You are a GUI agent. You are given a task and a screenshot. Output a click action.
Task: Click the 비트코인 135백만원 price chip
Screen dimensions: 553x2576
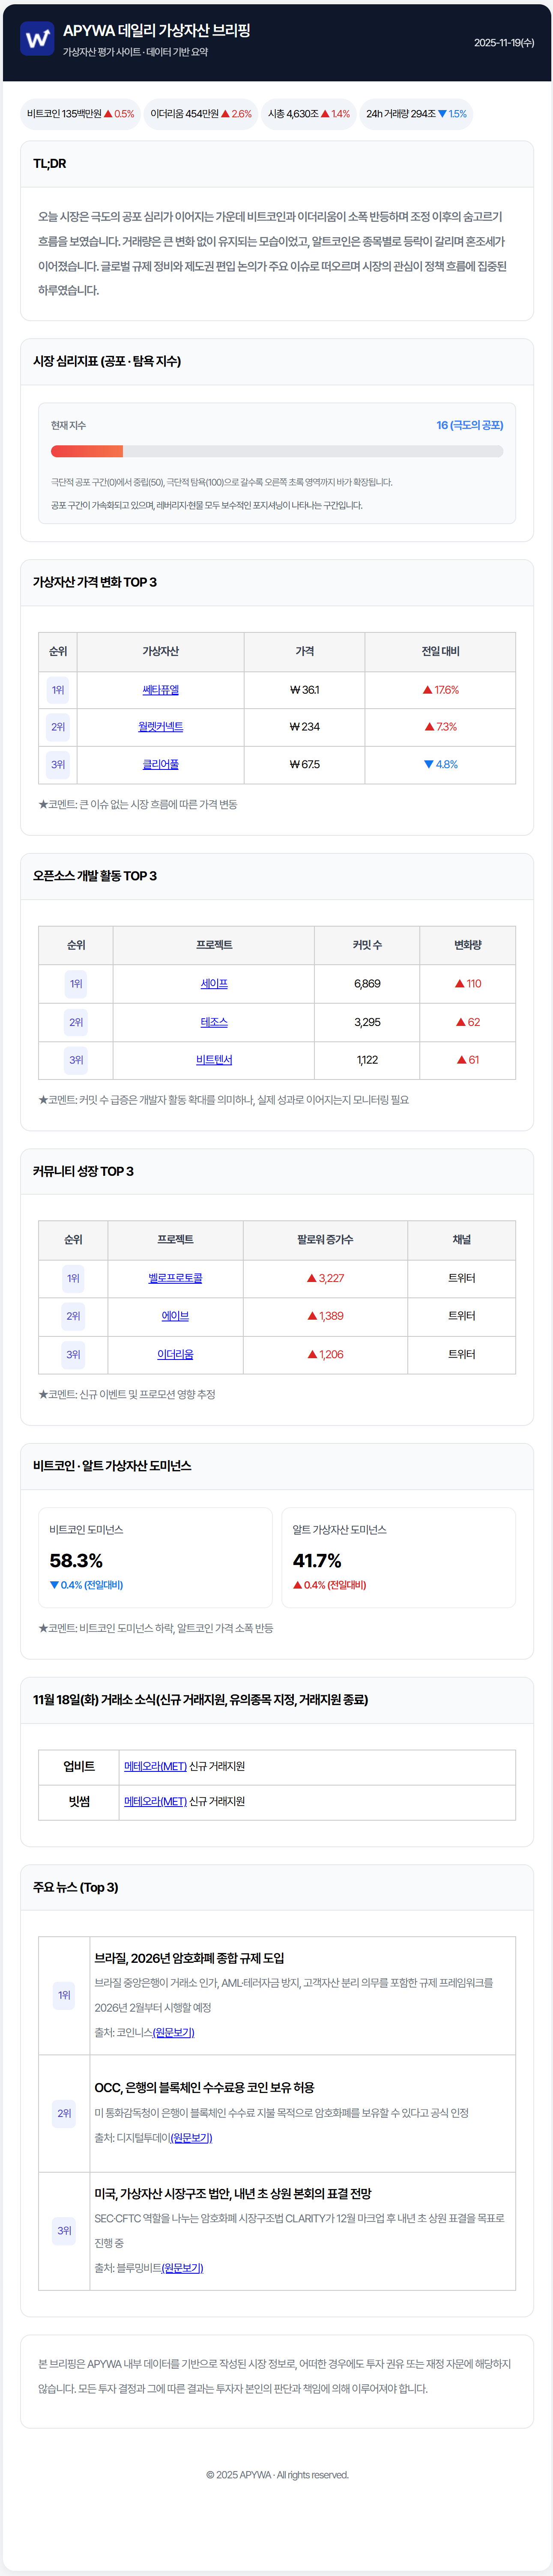coord(80,114)
